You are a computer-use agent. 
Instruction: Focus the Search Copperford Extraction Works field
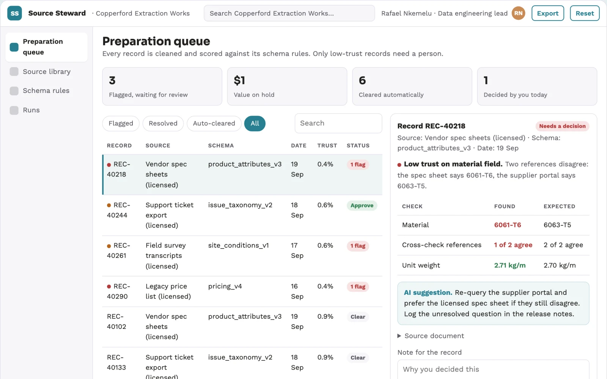pos(289,13)
